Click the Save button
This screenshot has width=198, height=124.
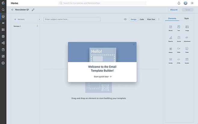[x=188, y=10]
